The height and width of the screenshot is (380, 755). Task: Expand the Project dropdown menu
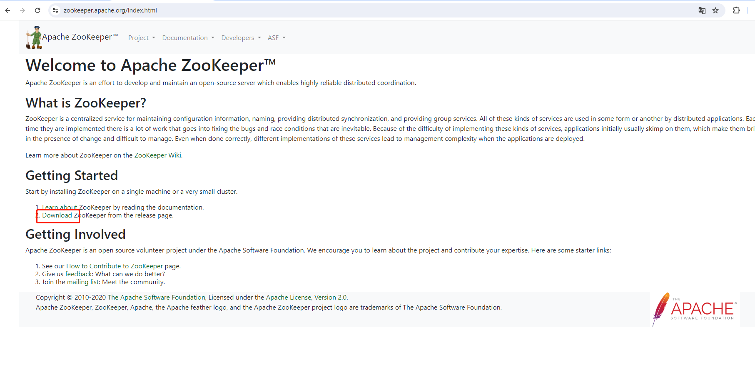(142, 38)
